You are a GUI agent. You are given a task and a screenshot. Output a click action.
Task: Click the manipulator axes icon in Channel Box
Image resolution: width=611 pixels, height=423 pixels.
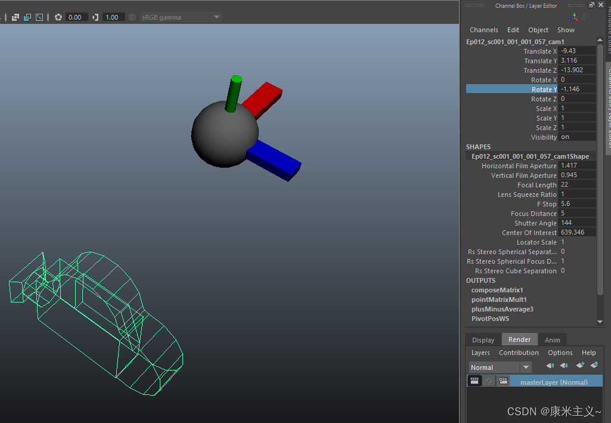point(573,17)
